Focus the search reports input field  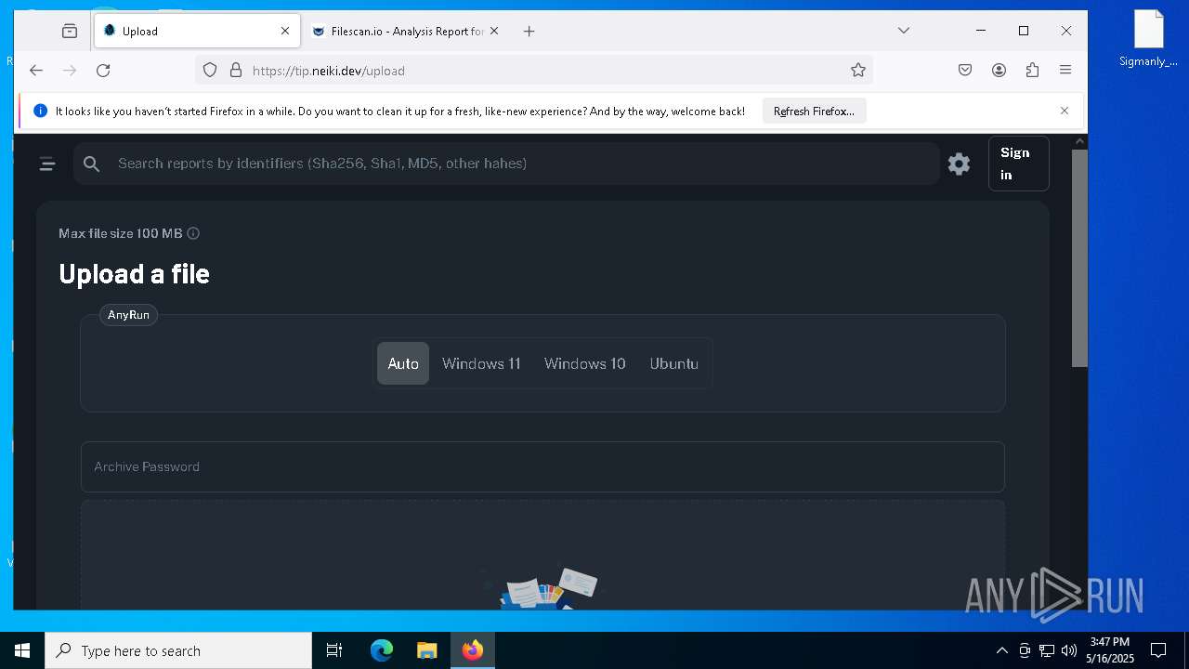pyautogui.click(x=507, y=164)
